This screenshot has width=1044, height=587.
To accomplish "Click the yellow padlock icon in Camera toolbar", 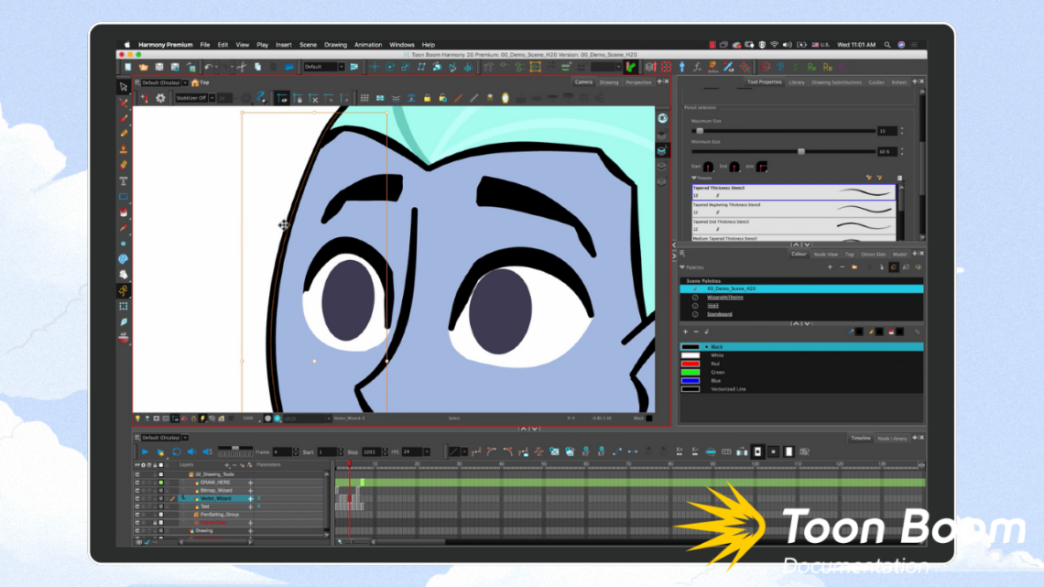I will pyautogui.click(x=427, y=99).
